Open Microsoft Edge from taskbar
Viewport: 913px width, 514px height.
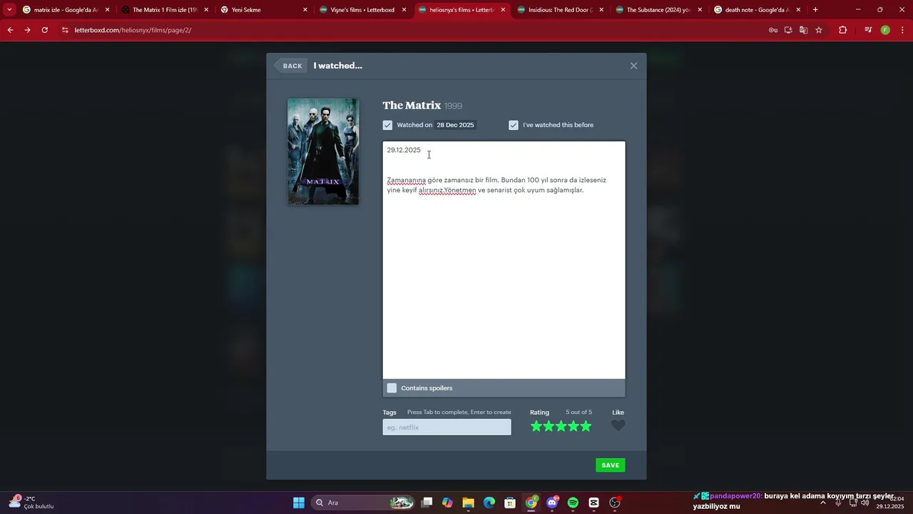click(x=489, y=503)
